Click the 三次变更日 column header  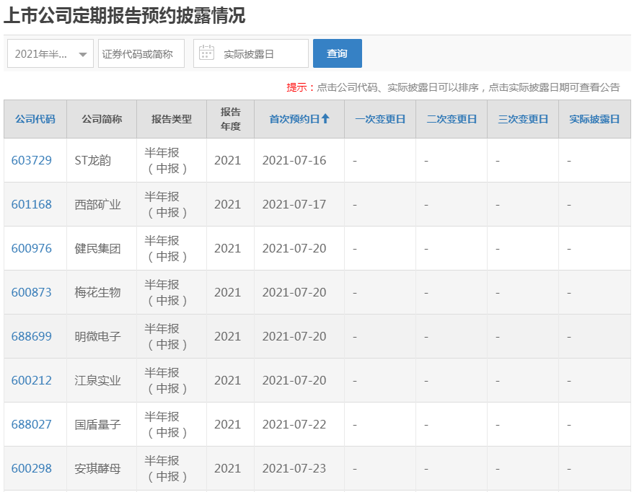(x=523, y=119)
